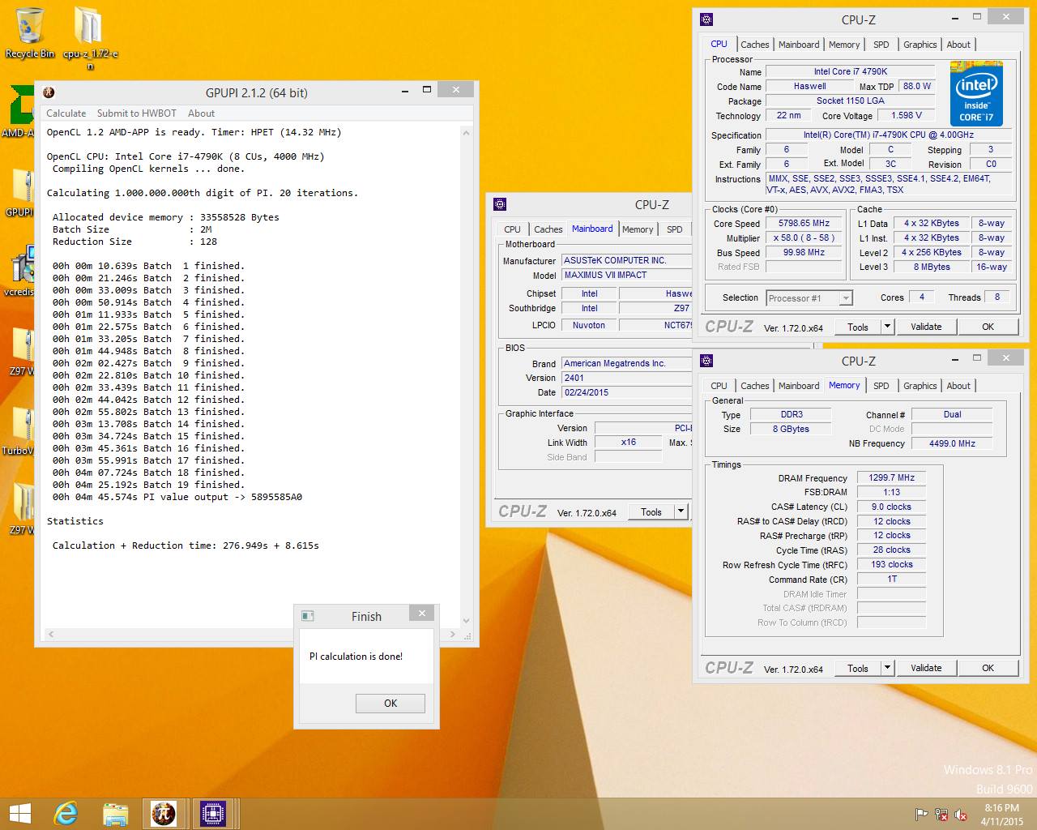Click the CAS# Latency 9.0 clocks value
Image resolution: width=1037 pixels, height=830 pixels.
coord(891,507)
